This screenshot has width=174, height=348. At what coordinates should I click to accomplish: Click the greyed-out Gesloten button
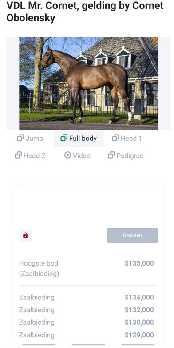(x=132, y=235)
